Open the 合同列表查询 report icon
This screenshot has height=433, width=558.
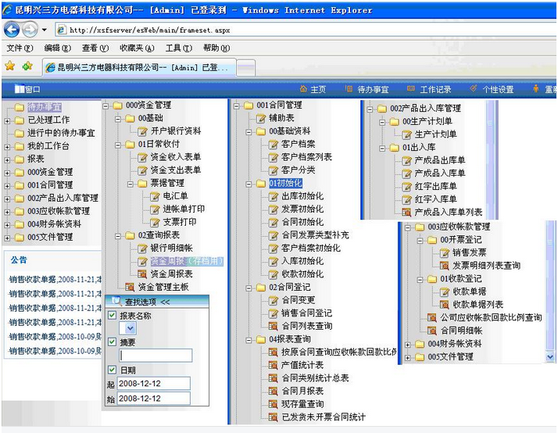click(274, 326)
